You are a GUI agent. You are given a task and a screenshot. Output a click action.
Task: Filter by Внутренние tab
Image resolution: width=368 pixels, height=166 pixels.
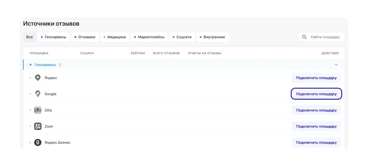pos(212,37)
